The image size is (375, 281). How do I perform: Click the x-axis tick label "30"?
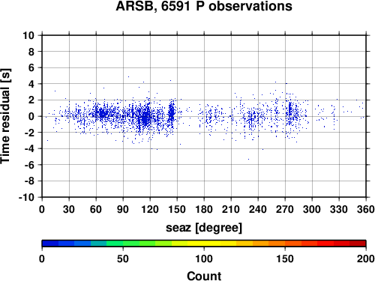tap(69, 209)
